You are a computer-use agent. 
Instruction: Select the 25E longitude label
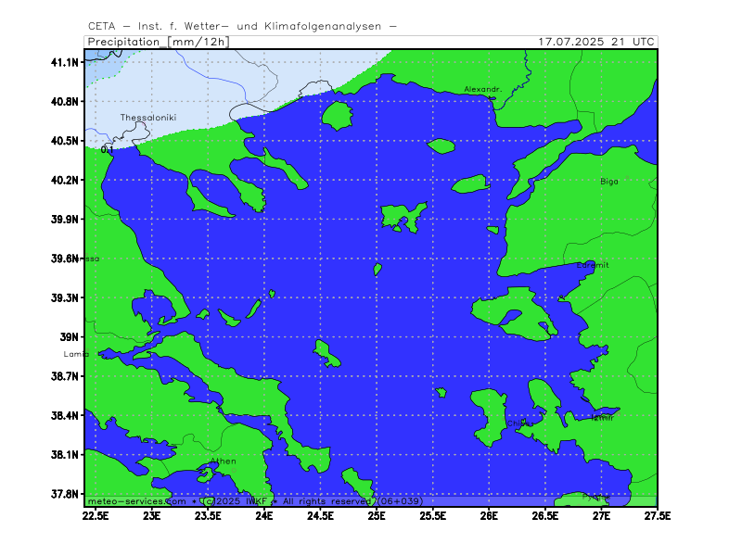tap(377, 516)
